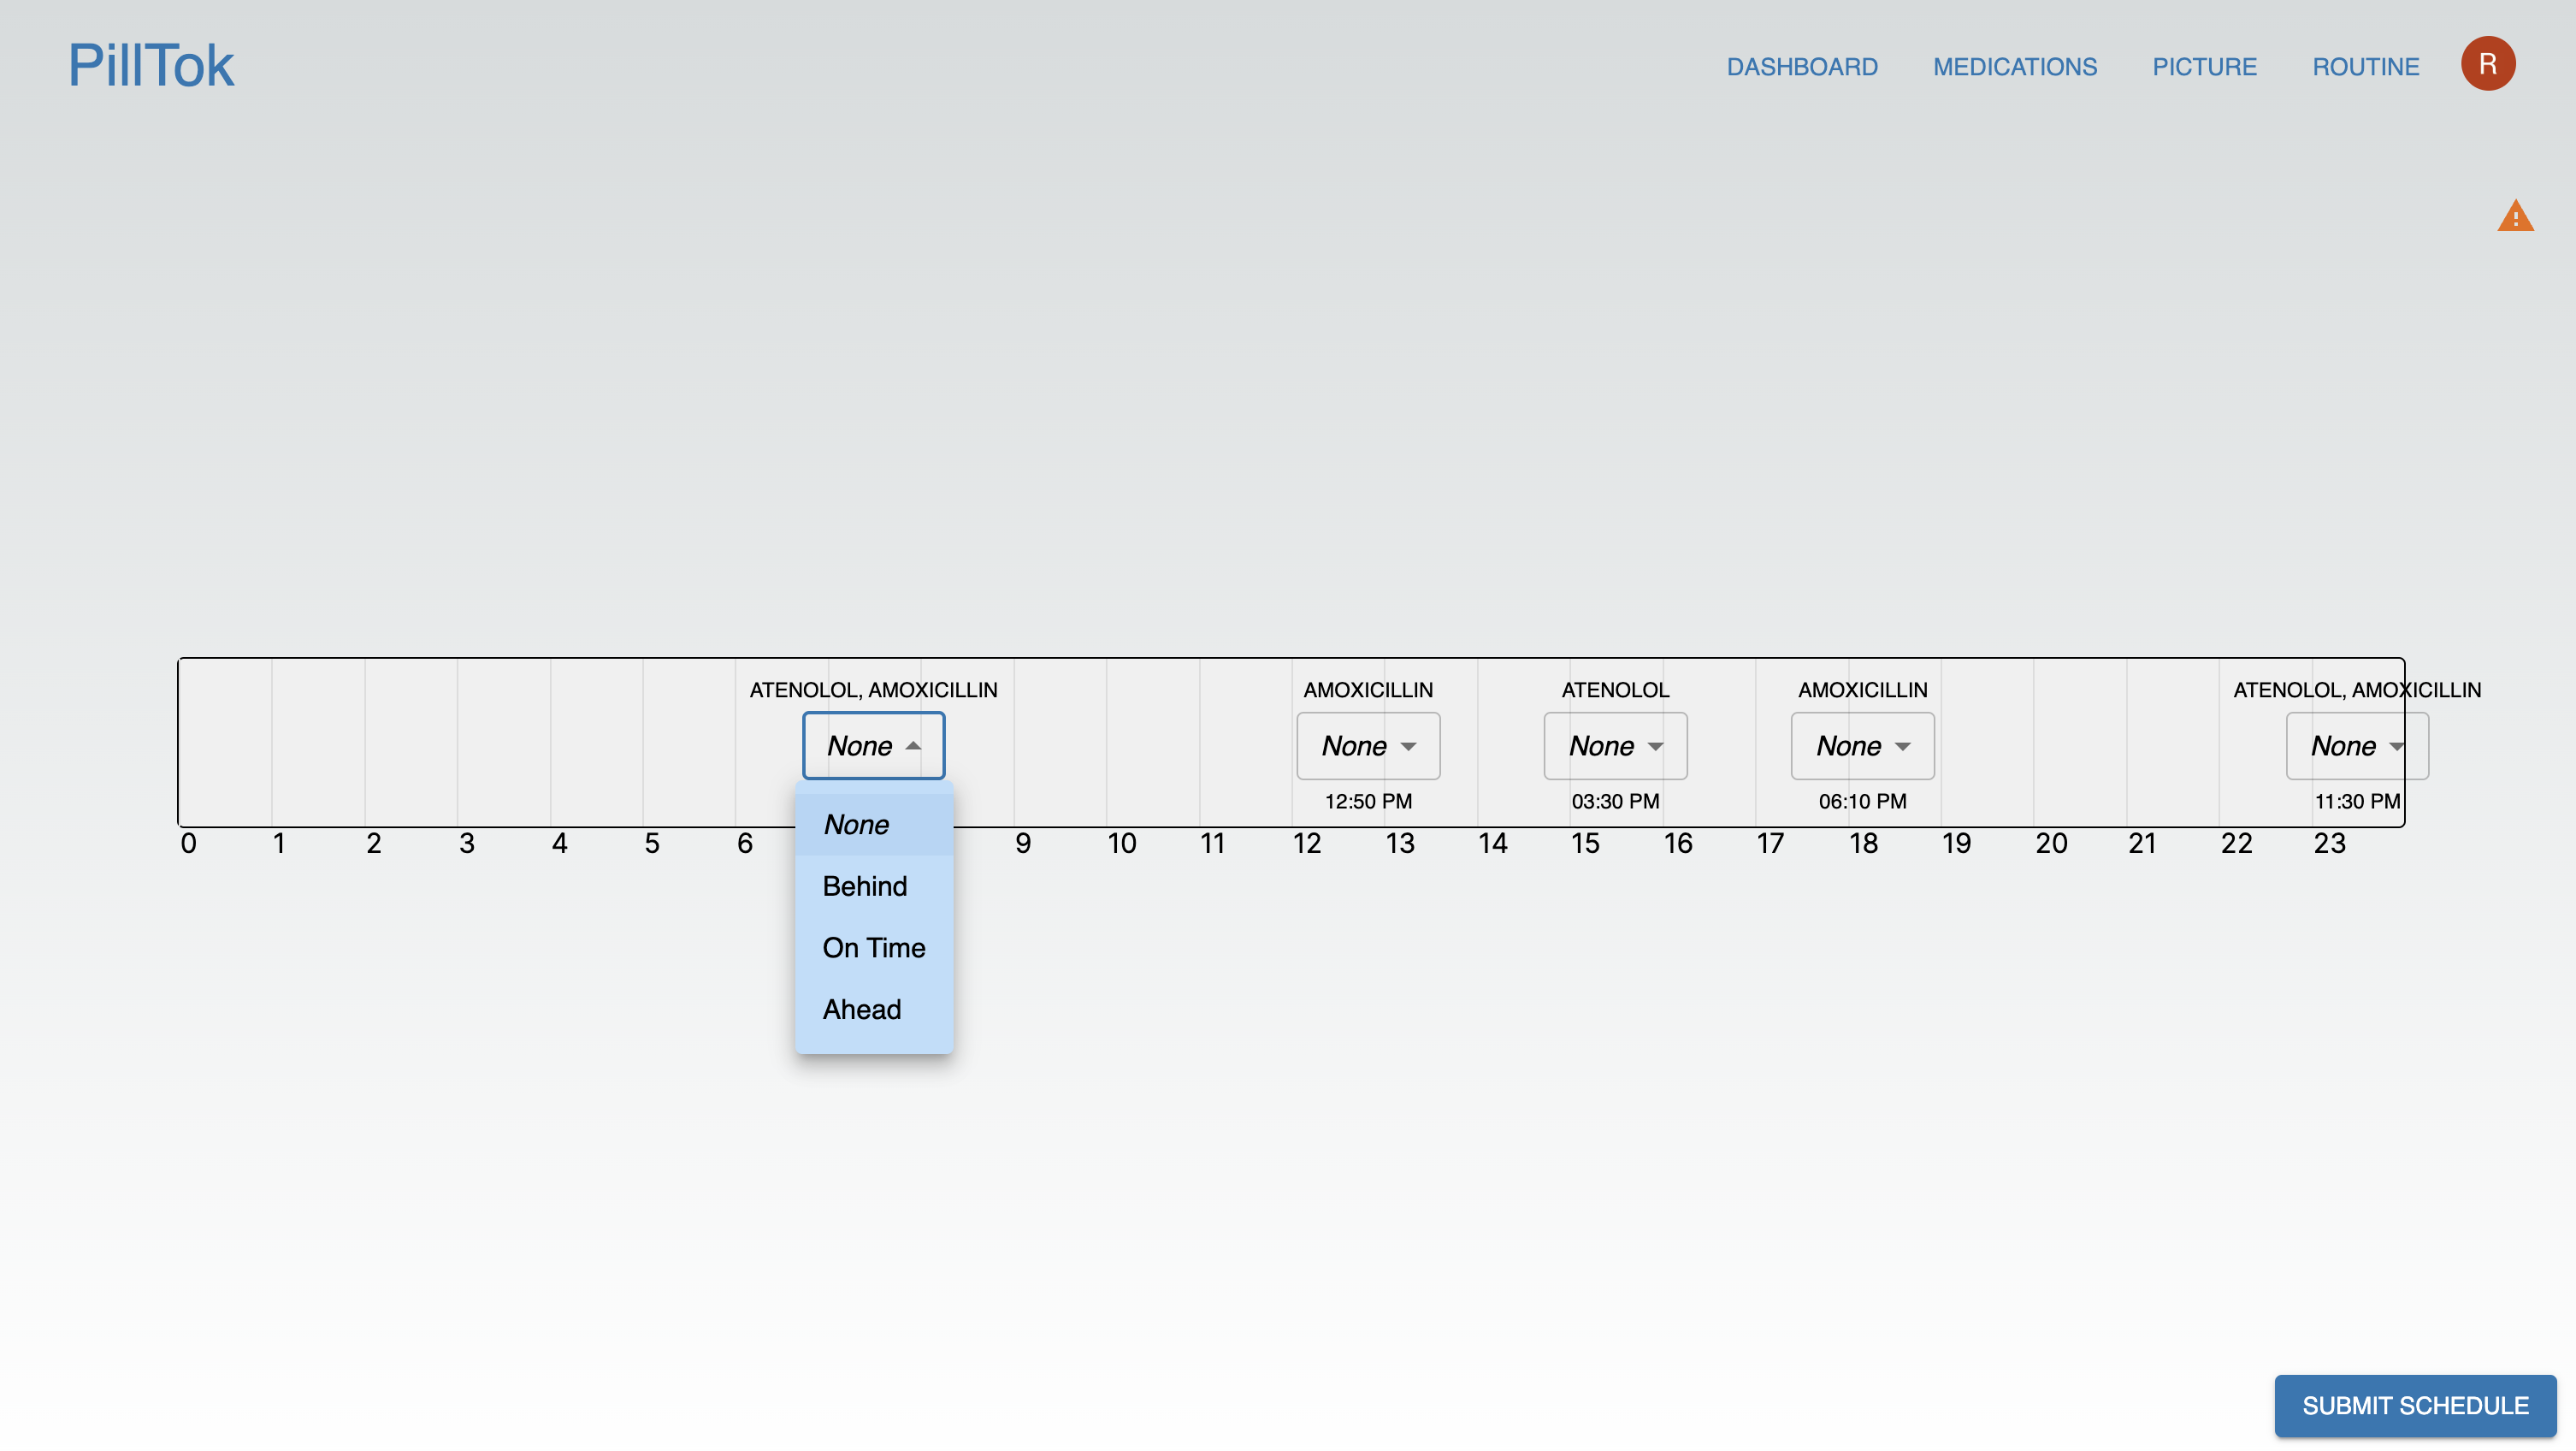Screen dimensions: 2576x1451
Task: Pick the Ahead option
Action: pyautogui.click(x=862, y=1009)
